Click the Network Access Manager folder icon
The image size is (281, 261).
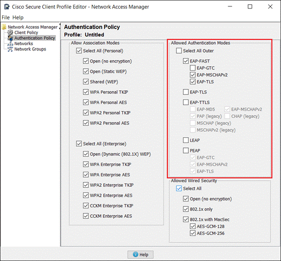tap(4, 27)
